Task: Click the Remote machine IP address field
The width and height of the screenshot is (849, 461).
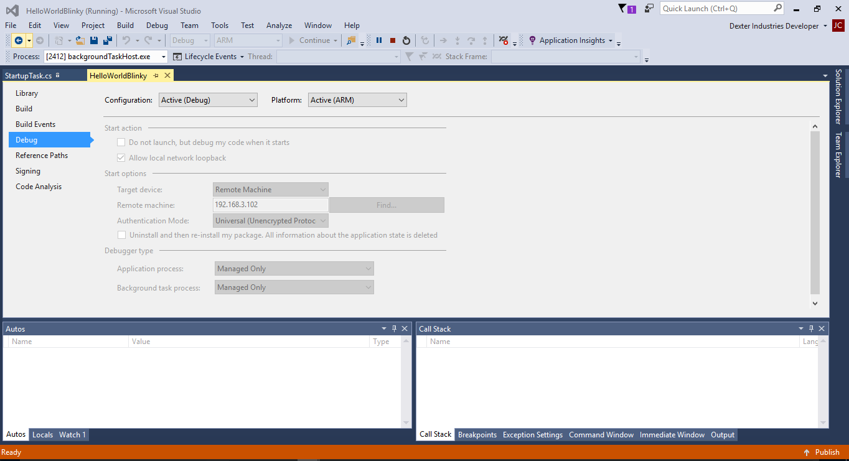Action: pyautogui.click(x=271, y=205)
